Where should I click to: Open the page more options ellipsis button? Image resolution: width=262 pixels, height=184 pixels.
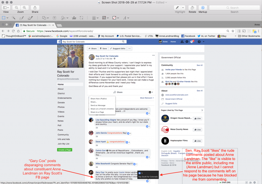pyautogui.click(x=129, y=48)
